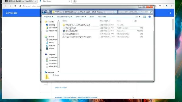Open Libraries in navigation pane
This screenshot has height=102, width=182.
coord(51,37)
